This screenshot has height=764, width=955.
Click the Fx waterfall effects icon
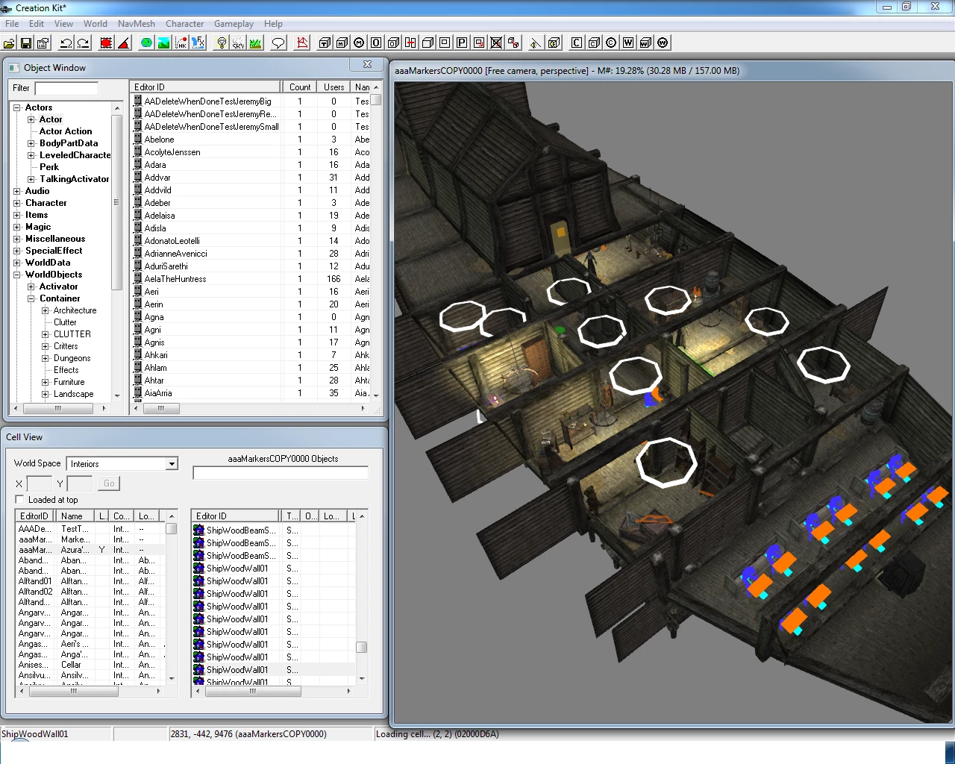(198, 43)
